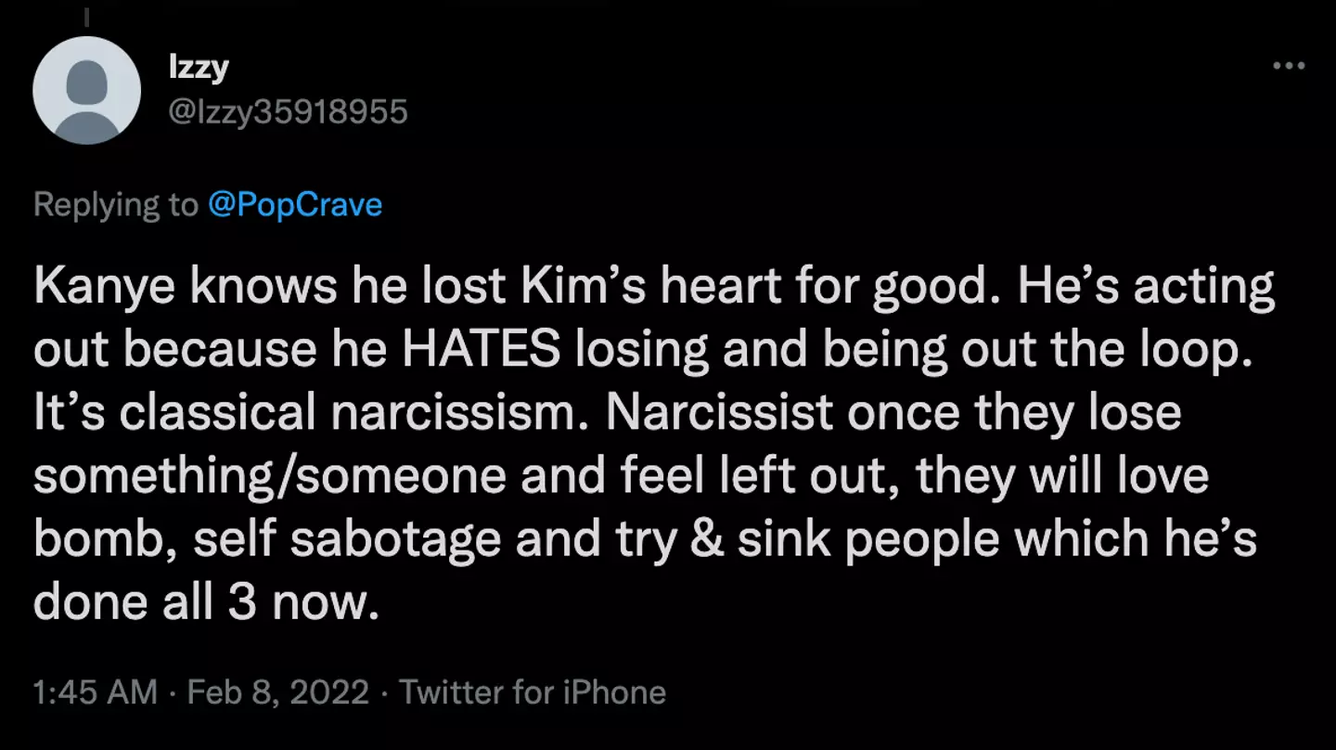
Task: Click the Feb 8, 2022 date
Action: click(277, 692)
